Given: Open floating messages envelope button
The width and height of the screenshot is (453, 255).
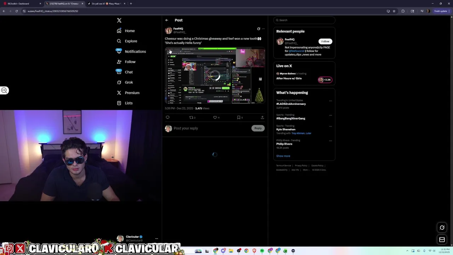Looking at the screenshot, I should click(x=442, y=240).
